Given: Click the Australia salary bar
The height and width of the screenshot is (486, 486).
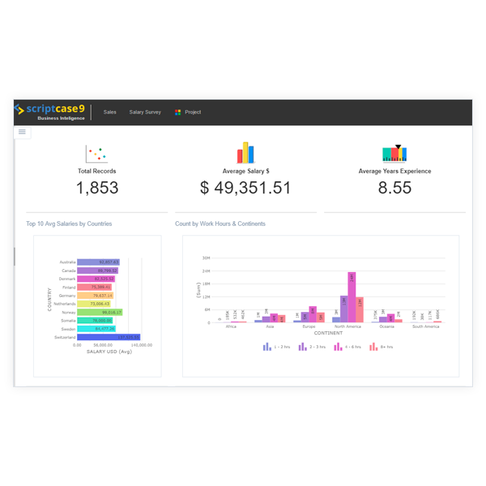Looking at the screenshot, I should pos(98,262).
